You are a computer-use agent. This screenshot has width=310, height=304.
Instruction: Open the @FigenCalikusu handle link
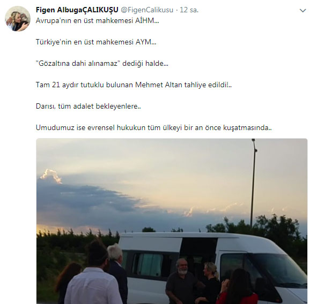(147, 10)
